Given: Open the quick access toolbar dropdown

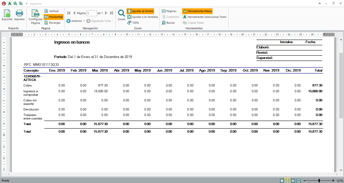Looking at the screenshot, I should pyautogui.click(x=26, y=4).
